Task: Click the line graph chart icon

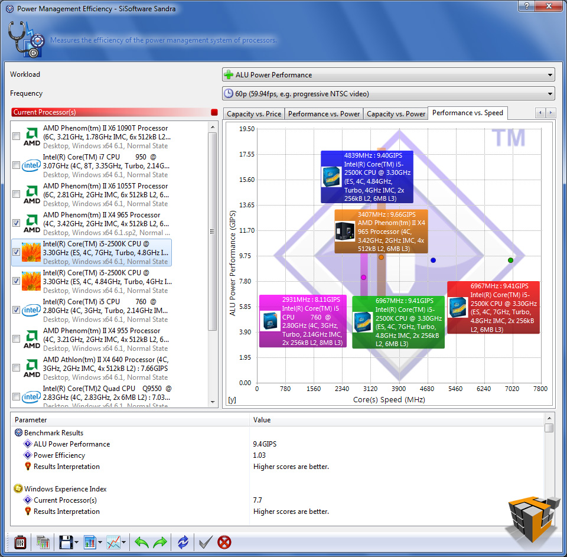Action: (x=113, y=542)
